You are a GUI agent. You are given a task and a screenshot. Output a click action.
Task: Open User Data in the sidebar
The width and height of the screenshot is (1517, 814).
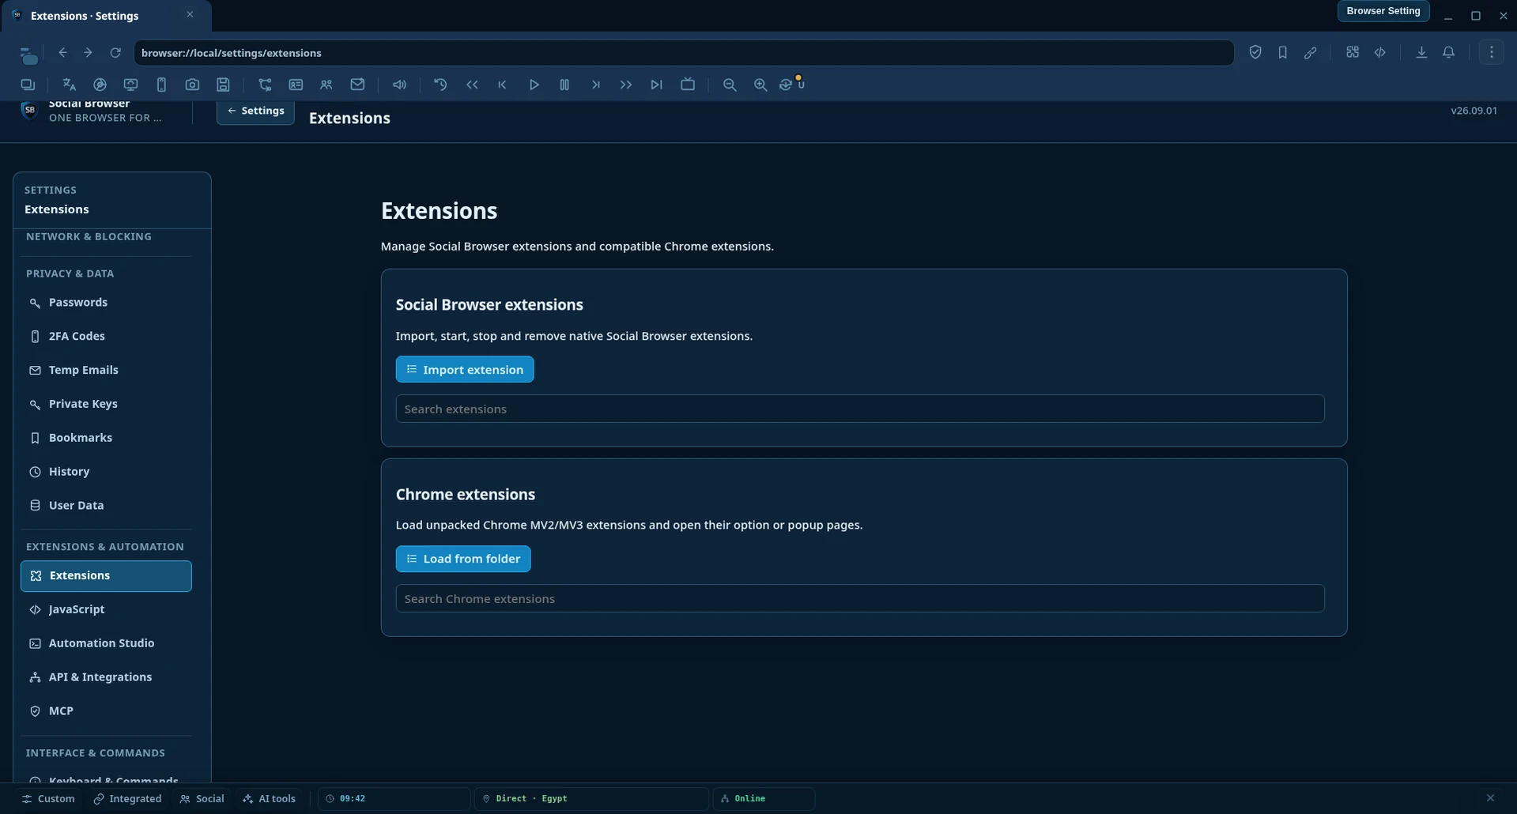tap(106, 506)
